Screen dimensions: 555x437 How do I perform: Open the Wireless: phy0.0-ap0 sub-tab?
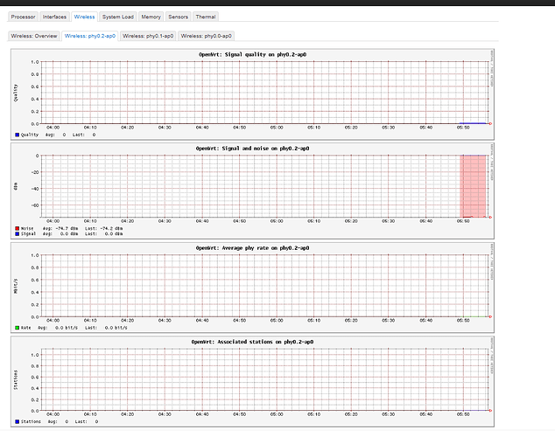pos(206,36)
